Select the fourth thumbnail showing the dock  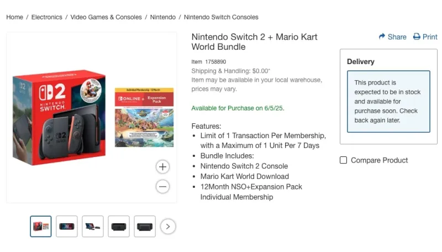point(119,226)
